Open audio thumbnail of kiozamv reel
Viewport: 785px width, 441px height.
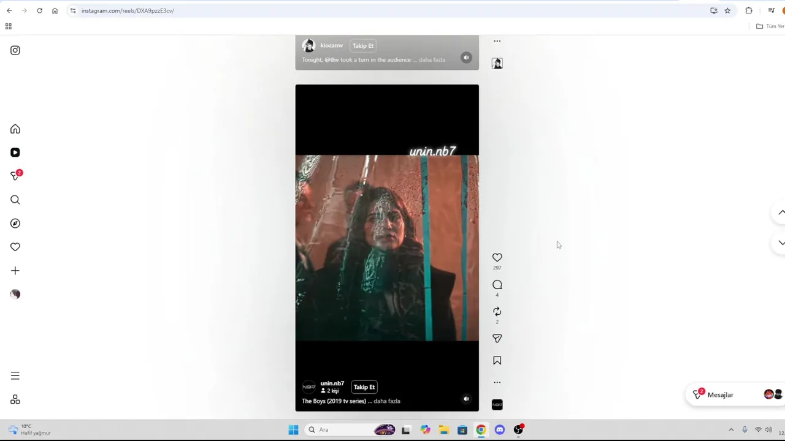[x=497, y=63]
